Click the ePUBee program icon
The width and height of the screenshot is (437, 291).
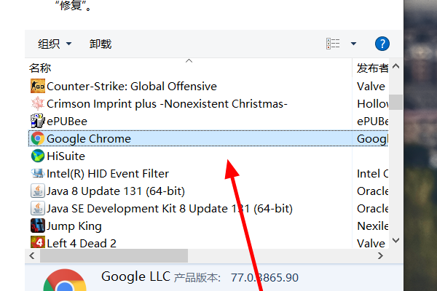pos(37,121)
